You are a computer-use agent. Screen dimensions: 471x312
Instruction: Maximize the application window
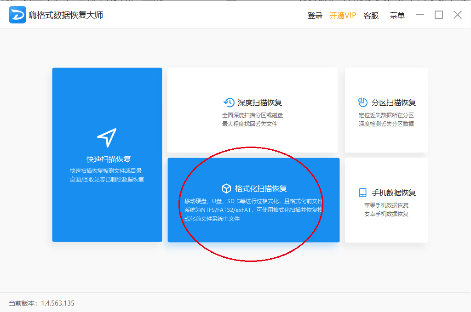[x=439, y=15]
